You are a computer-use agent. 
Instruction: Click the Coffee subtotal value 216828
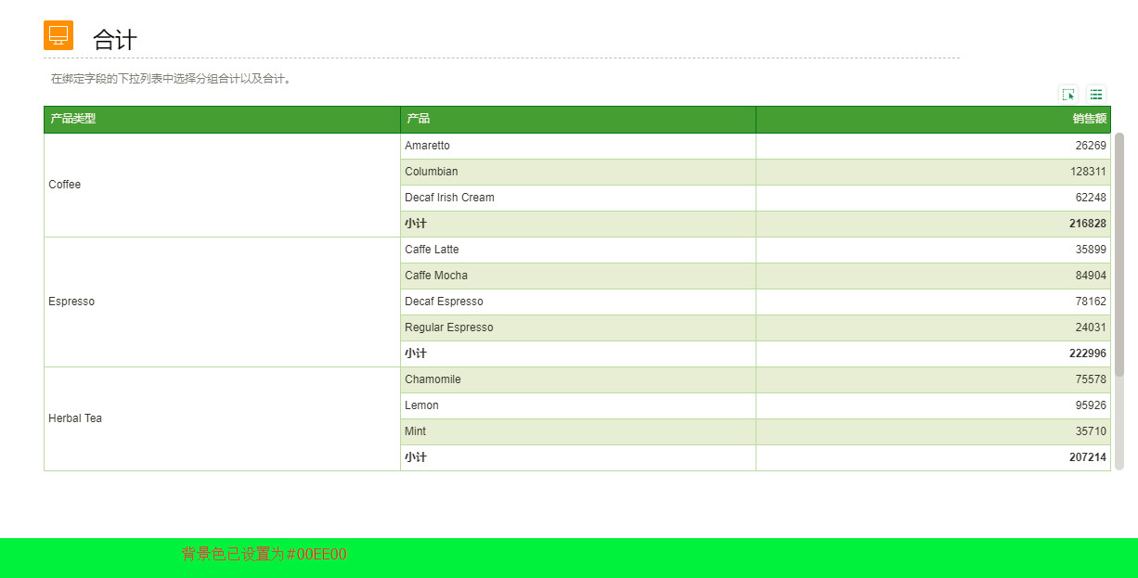(x=1087, y=224)
